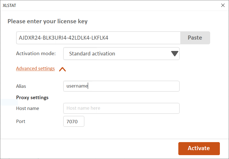This screenshot has width=229, height=159.
Task: Click the Activate button
Action: click(199, 148)
